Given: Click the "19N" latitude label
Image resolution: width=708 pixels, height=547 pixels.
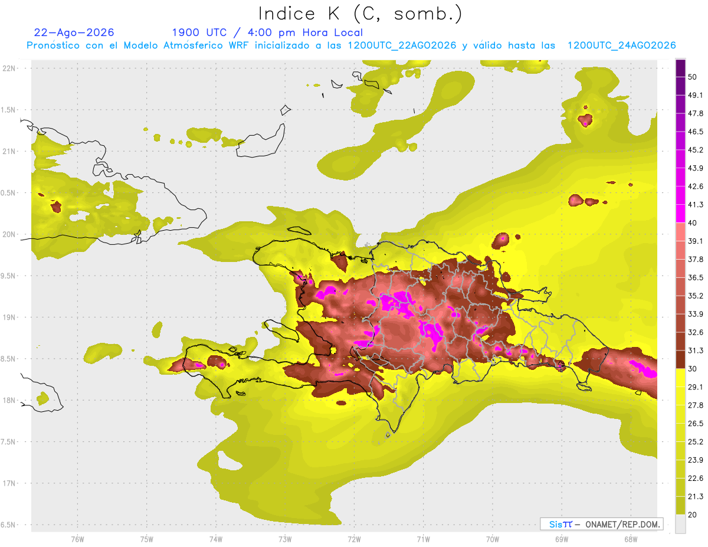Looking at the screenshot, I should pos(9,317).
